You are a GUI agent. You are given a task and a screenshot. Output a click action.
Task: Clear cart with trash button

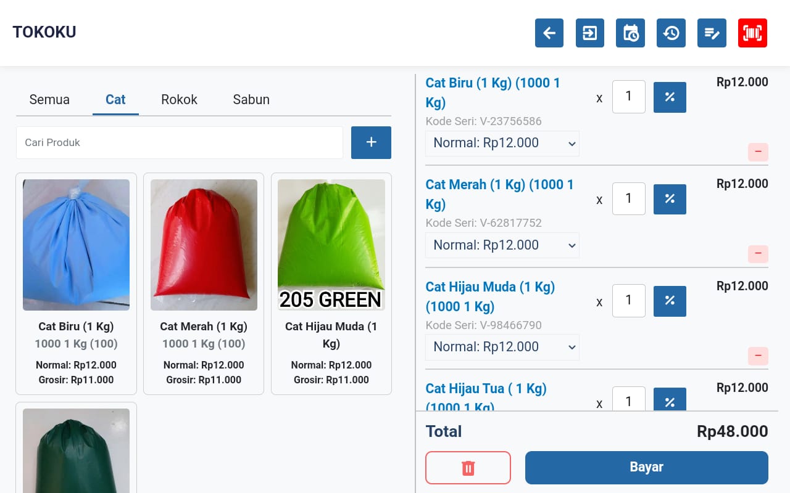pyautogui.click(x=468, y=468)
